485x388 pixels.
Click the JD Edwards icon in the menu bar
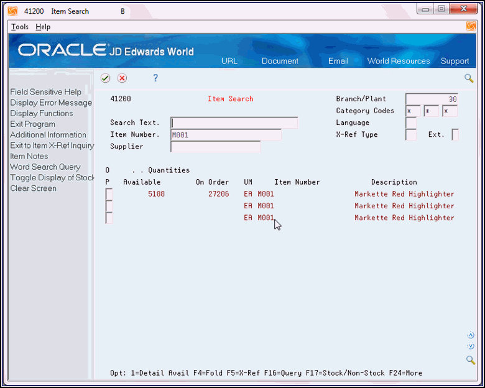(471, 27)
